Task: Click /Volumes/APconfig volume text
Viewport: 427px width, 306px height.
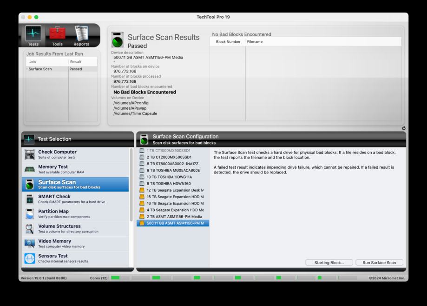Action: point(131,103)
